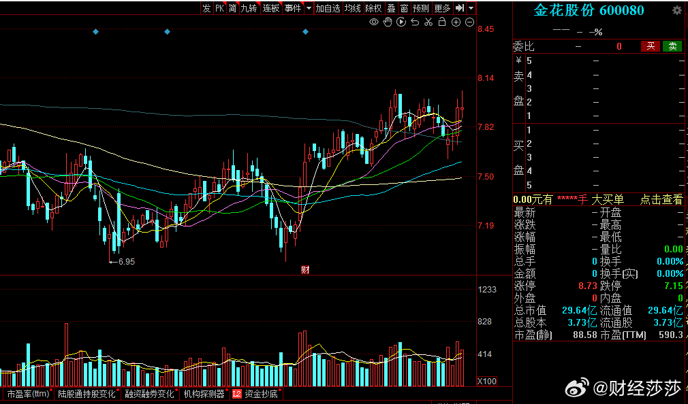Image resolution: width=688 pixels, height=404 pixels.
Task: Toggle the 均线 moving average display
Action: [352, 8]
